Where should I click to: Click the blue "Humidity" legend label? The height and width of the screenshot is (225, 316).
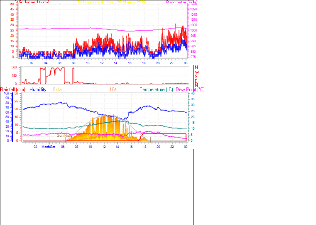[x=38, y=90]
